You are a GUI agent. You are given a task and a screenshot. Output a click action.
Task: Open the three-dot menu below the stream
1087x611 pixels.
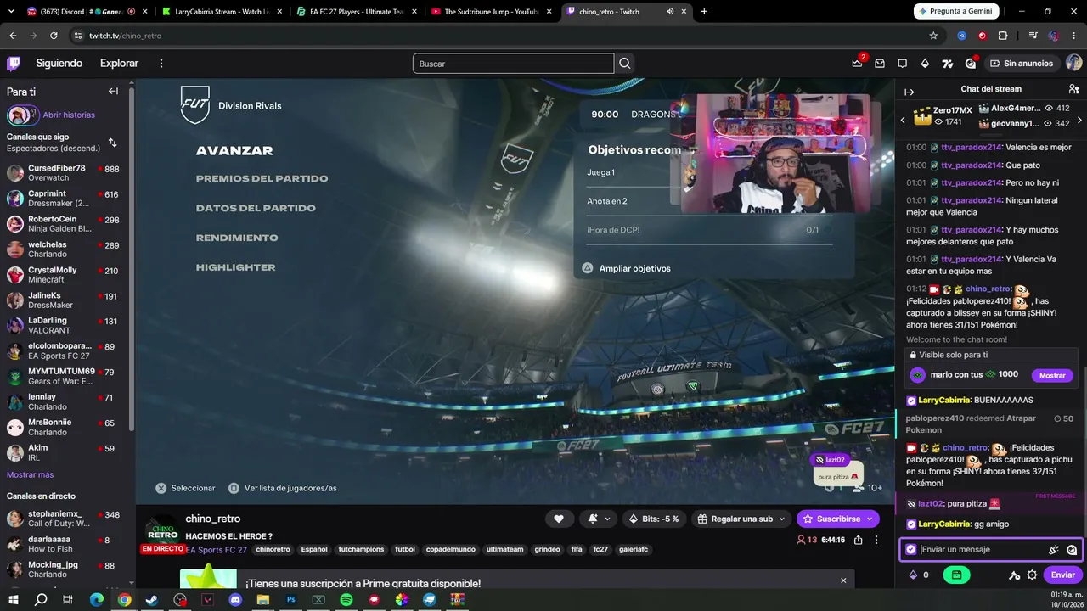click(876, 540)
